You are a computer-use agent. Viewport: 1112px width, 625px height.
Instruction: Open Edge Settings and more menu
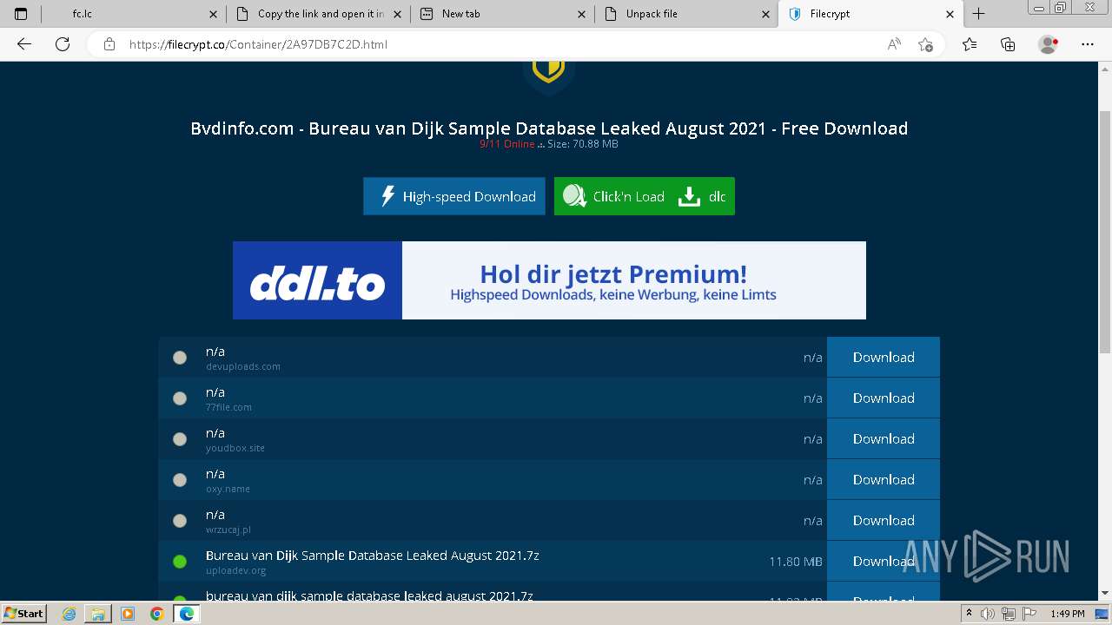pyautogui.click(x=1088, y=44)
